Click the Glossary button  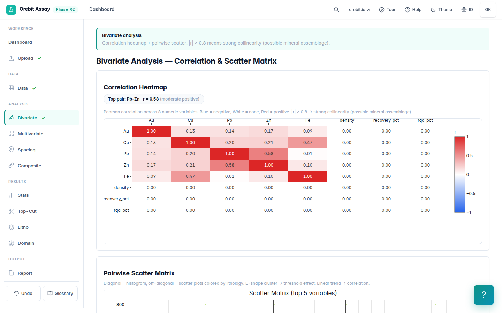pos(60,294)
